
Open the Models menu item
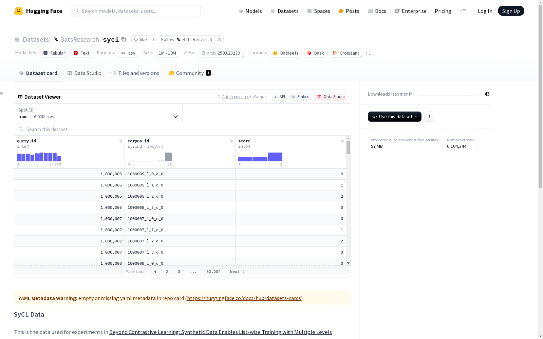tap(250, 11)
